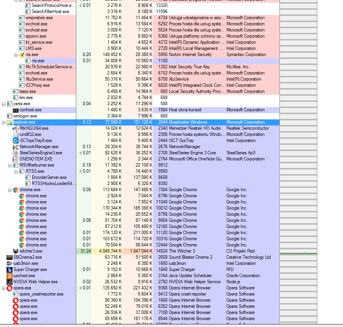The image size is (343, 327).
Task: Select McTkSchedulerService process row
Action: coord(139,67)
